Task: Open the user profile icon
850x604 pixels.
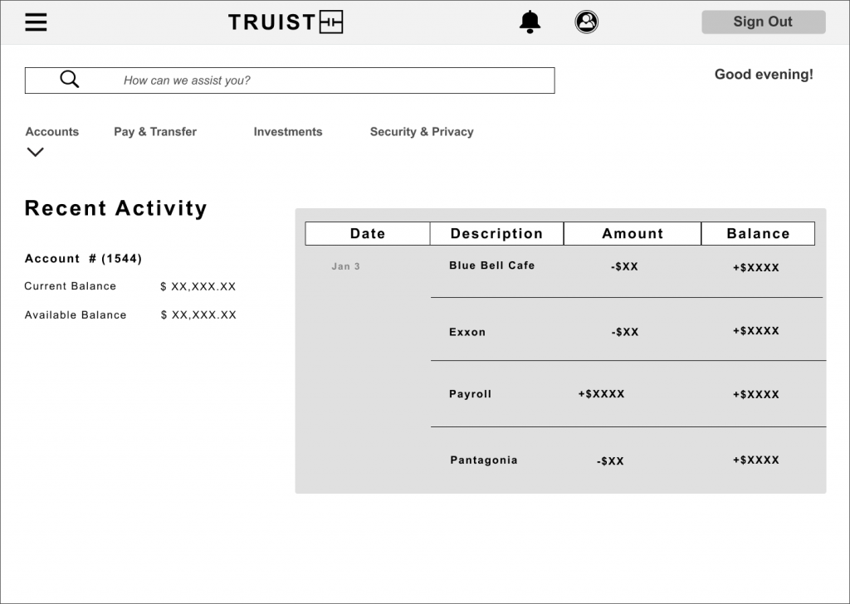Action: [x=587, y=22]
